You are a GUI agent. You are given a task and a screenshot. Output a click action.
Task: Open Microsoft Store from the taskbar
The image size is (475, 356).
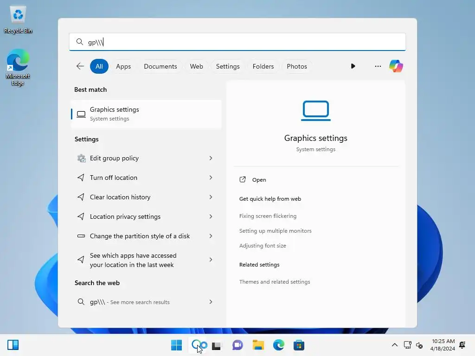(299, 345)
